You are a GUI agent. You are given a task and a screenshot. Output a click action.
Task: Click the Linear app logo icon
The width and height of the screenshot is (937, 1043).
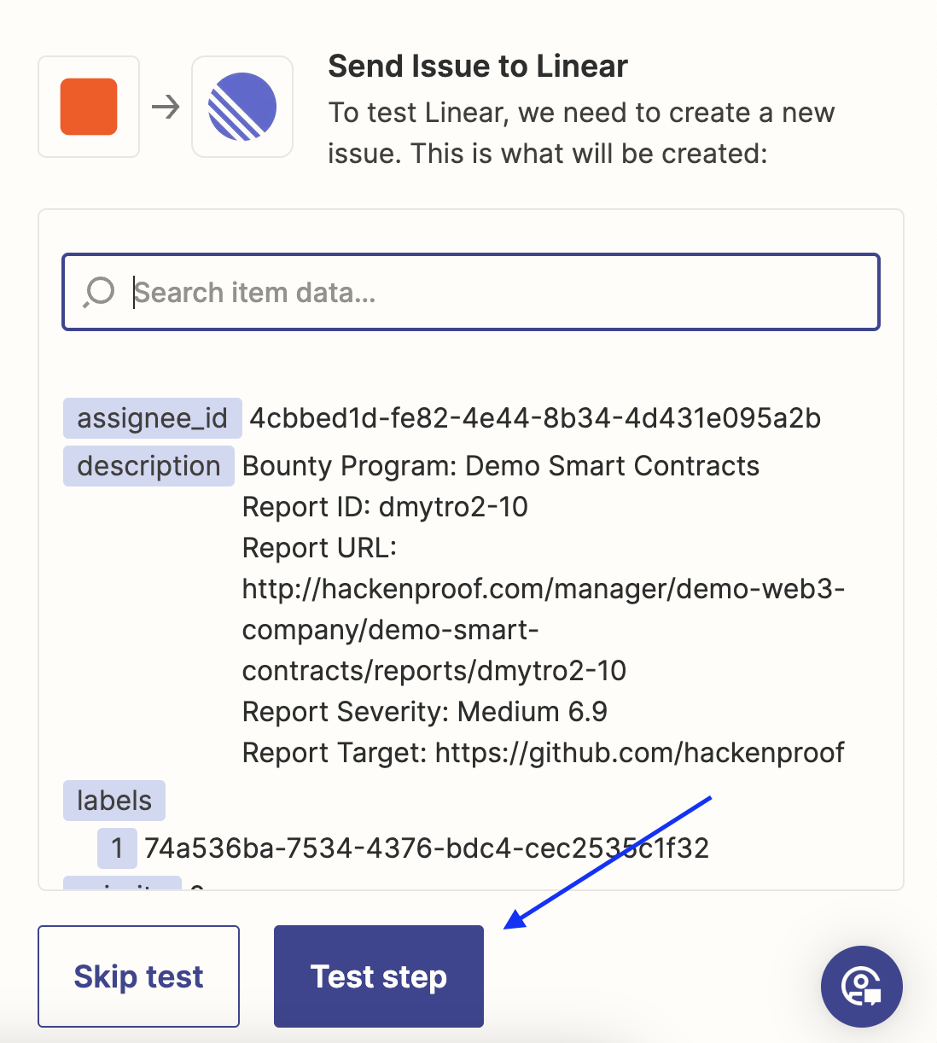[x=242, y=107]
